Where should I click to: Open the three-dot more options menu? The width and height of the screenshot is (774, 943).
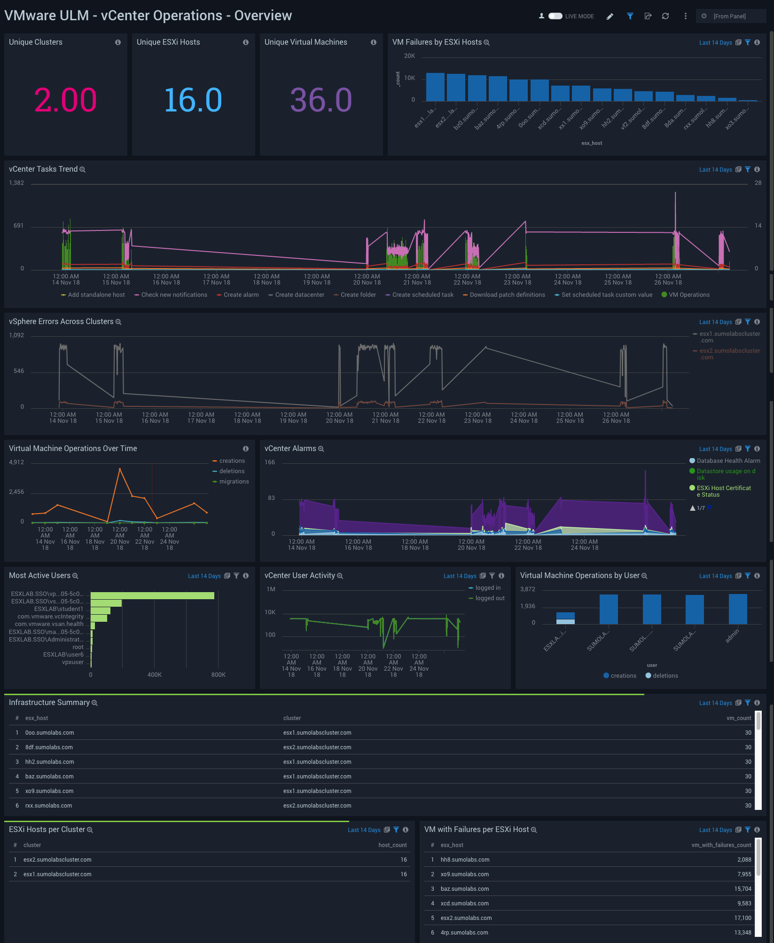(x=686, y=16)
